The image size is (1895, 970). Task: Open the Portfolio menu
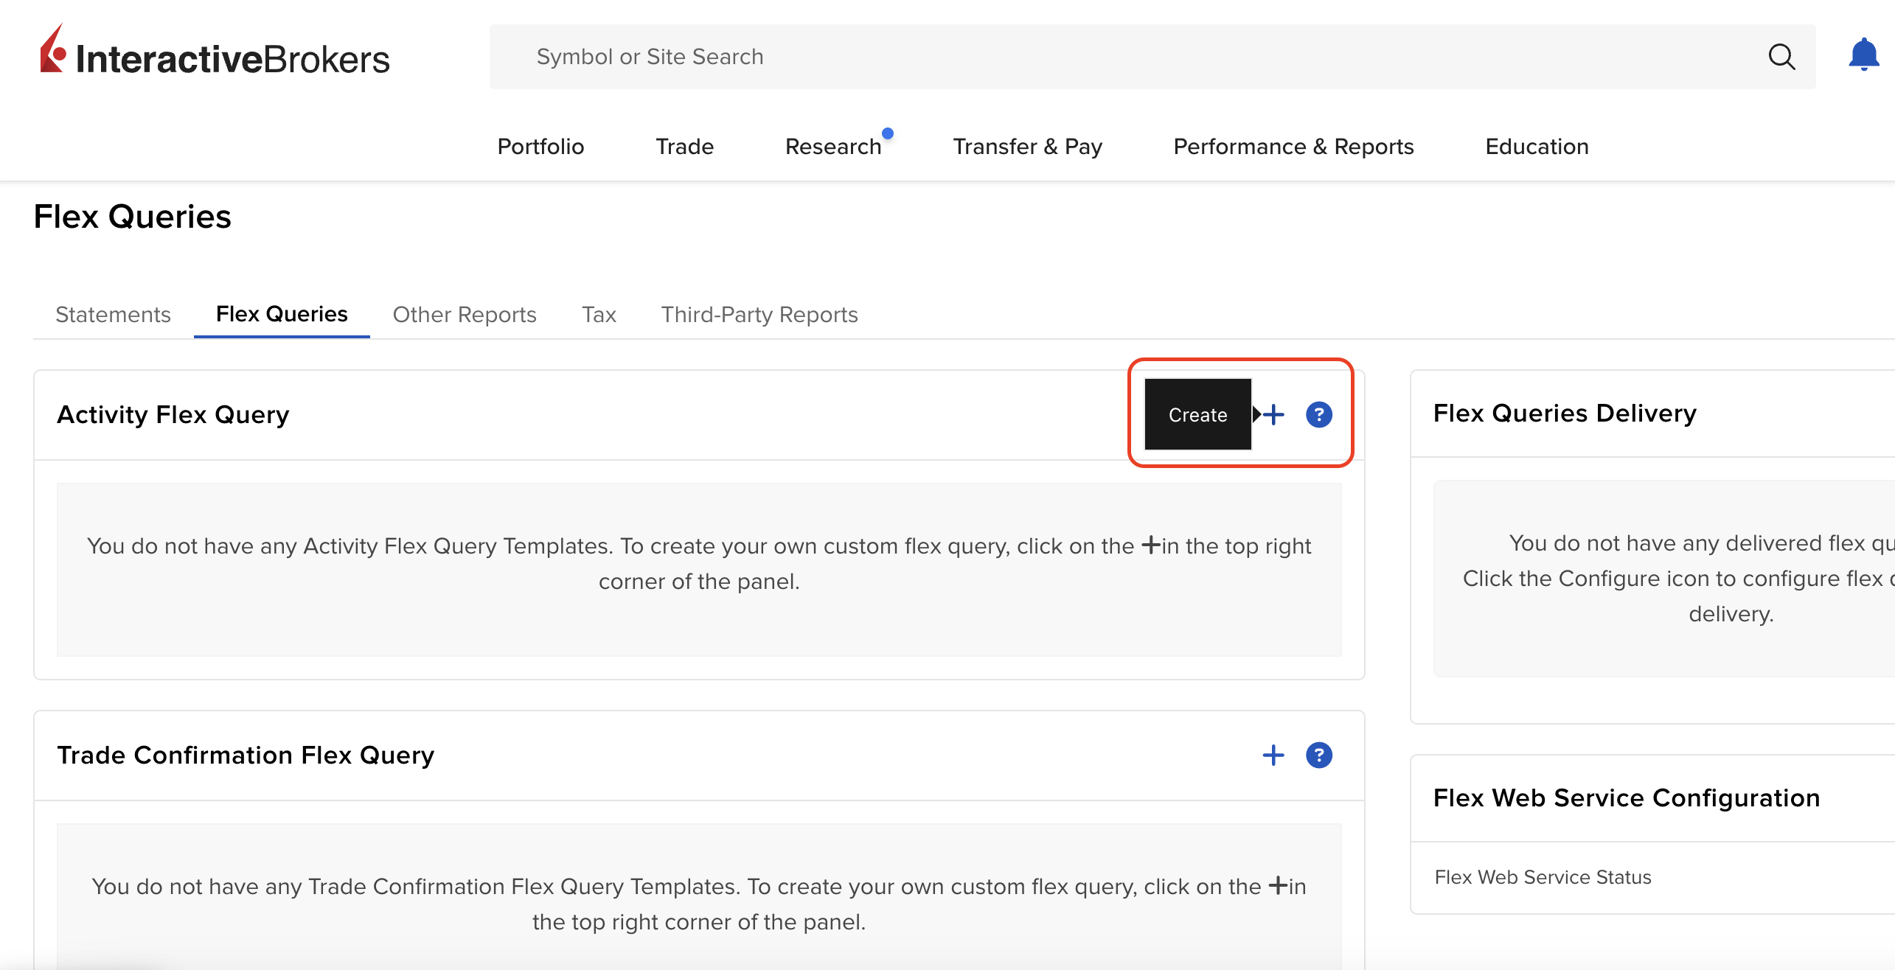click(x=540, y=146)
